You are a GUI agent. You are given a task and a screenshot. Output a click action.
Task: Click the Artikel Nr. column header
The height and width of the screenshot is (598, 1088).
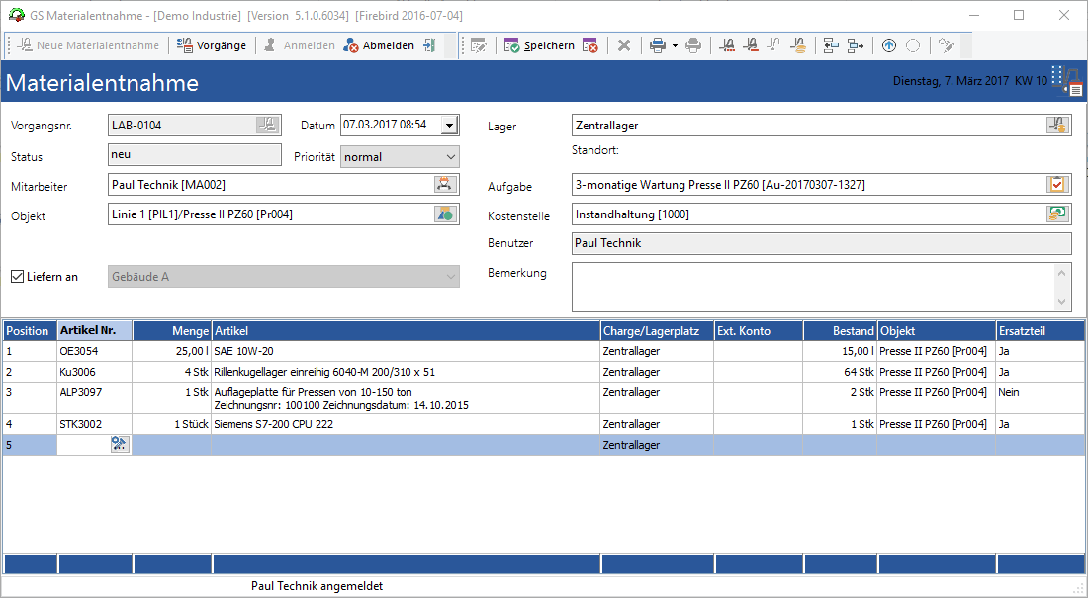pyautogui.click(x=95, y=331)
